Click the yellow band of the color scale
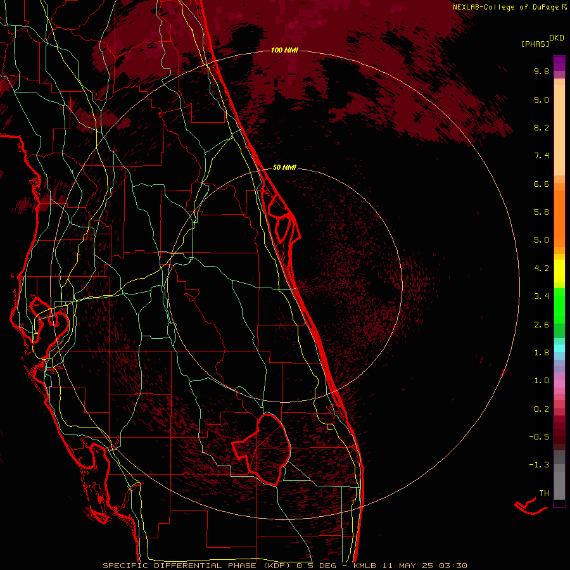Screen dimensions: 570x570 click(x=559, y=271)
